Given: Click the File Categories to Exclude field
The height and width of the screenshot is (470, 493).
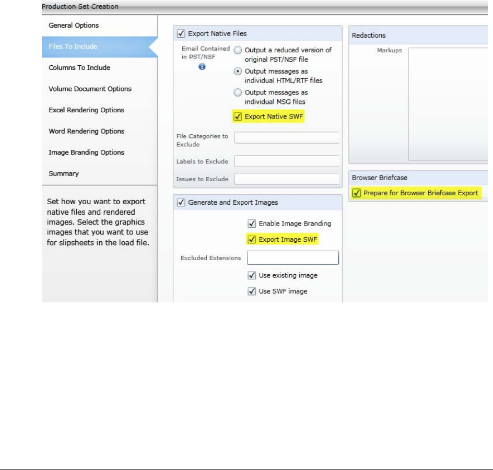Looking at the screenshot, I should (287, 138).
